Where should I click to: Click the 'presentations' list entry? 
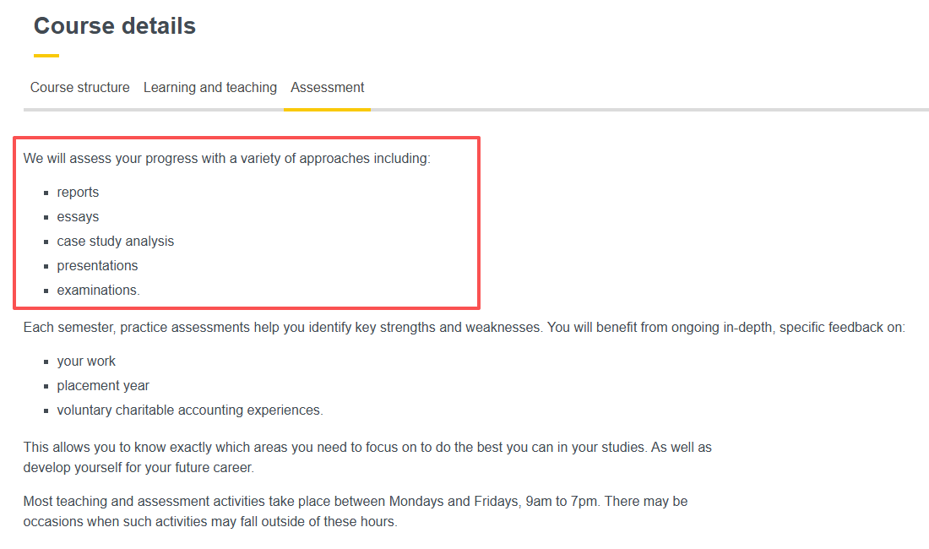click(97, 266)
